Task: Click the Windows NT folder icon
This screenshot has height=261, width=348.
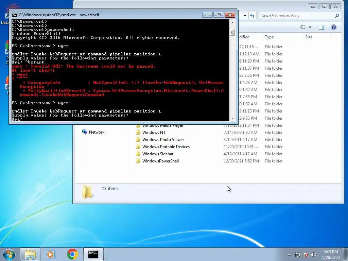Action: click(138, 133)
